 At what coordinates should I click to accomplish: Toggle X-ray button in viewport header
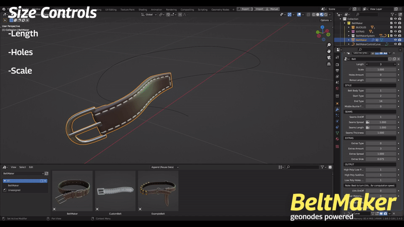pos(309,15)
